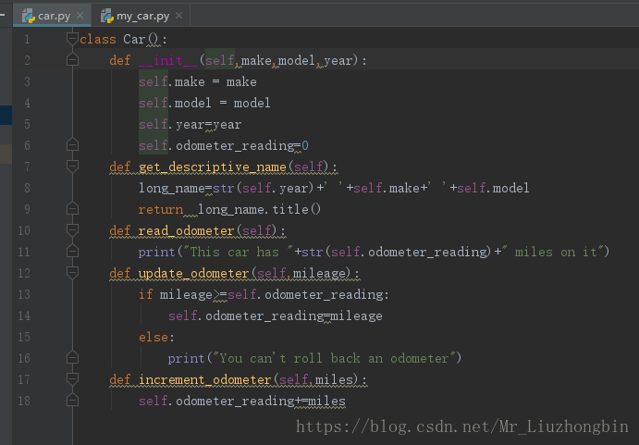Collapse update_odometer fold marker on line 12
The height and width of the screenshot is (445, 639).
click(72, 273)
